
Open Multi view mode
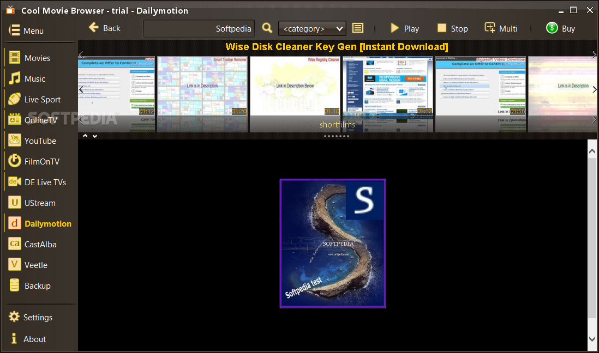501,28
